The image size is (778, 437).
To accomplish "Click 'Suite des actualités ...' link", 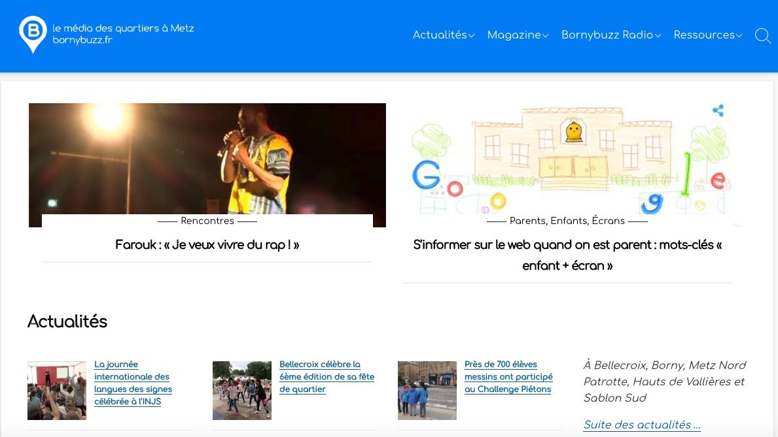I will pos(641,425).
